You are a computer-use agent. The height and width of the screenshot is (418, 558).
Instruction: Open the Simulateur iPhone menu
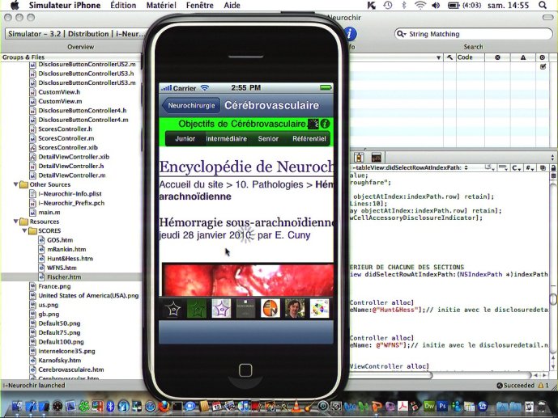[x=65, y=6]
